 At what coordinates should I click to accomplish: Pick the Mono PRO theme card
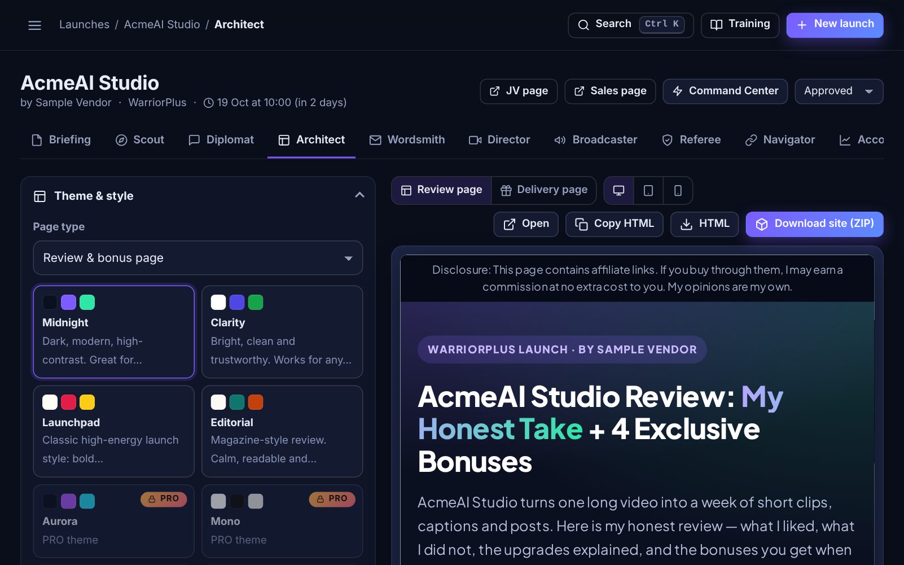[x=282, y=521]
